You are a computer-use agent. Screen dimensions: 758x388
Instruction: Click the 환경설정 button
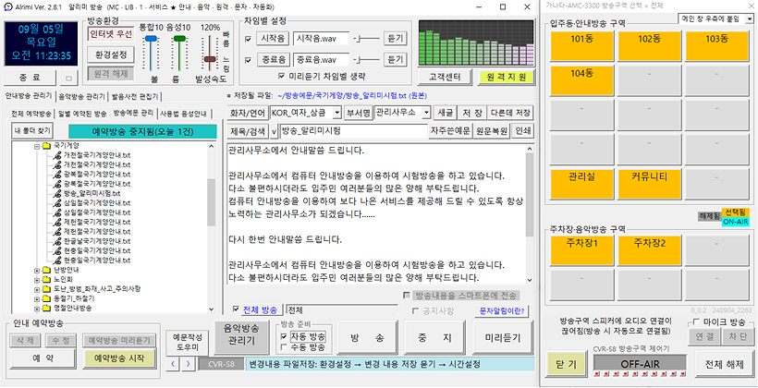(111, 55)
